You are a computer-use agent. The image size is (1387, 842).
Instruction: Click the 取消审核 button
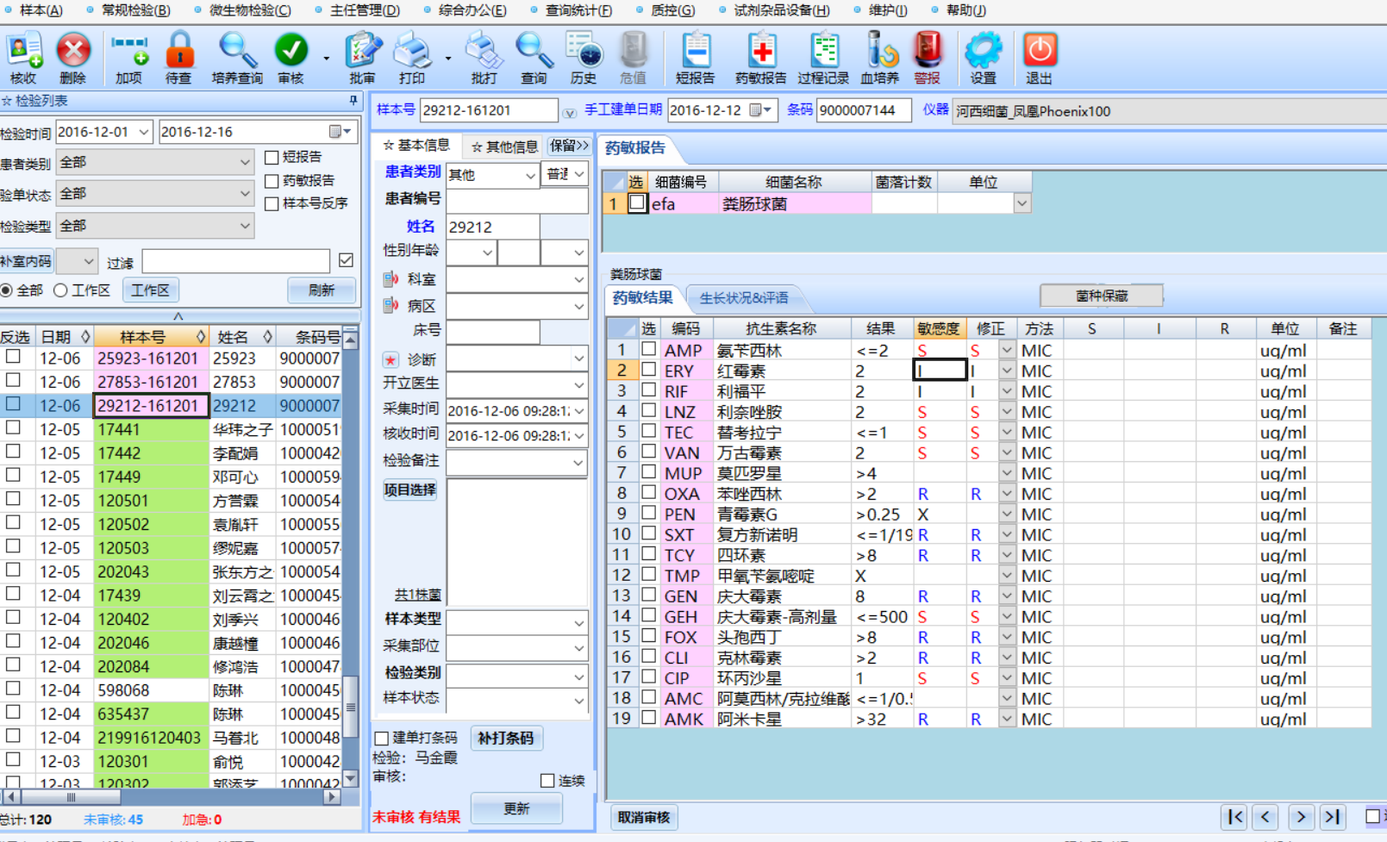[x=644, y=817]
